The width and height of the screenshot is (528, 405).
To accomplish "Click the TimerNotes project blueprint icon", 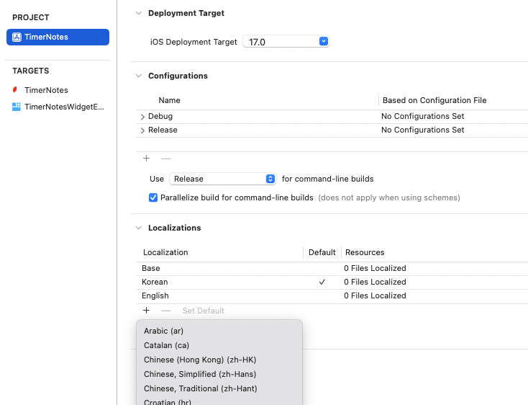I will point(17,37).
